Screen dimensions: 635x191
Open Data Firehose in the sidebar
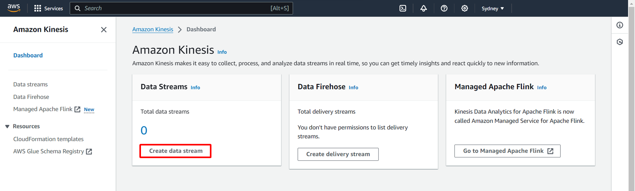click(31, 97)
